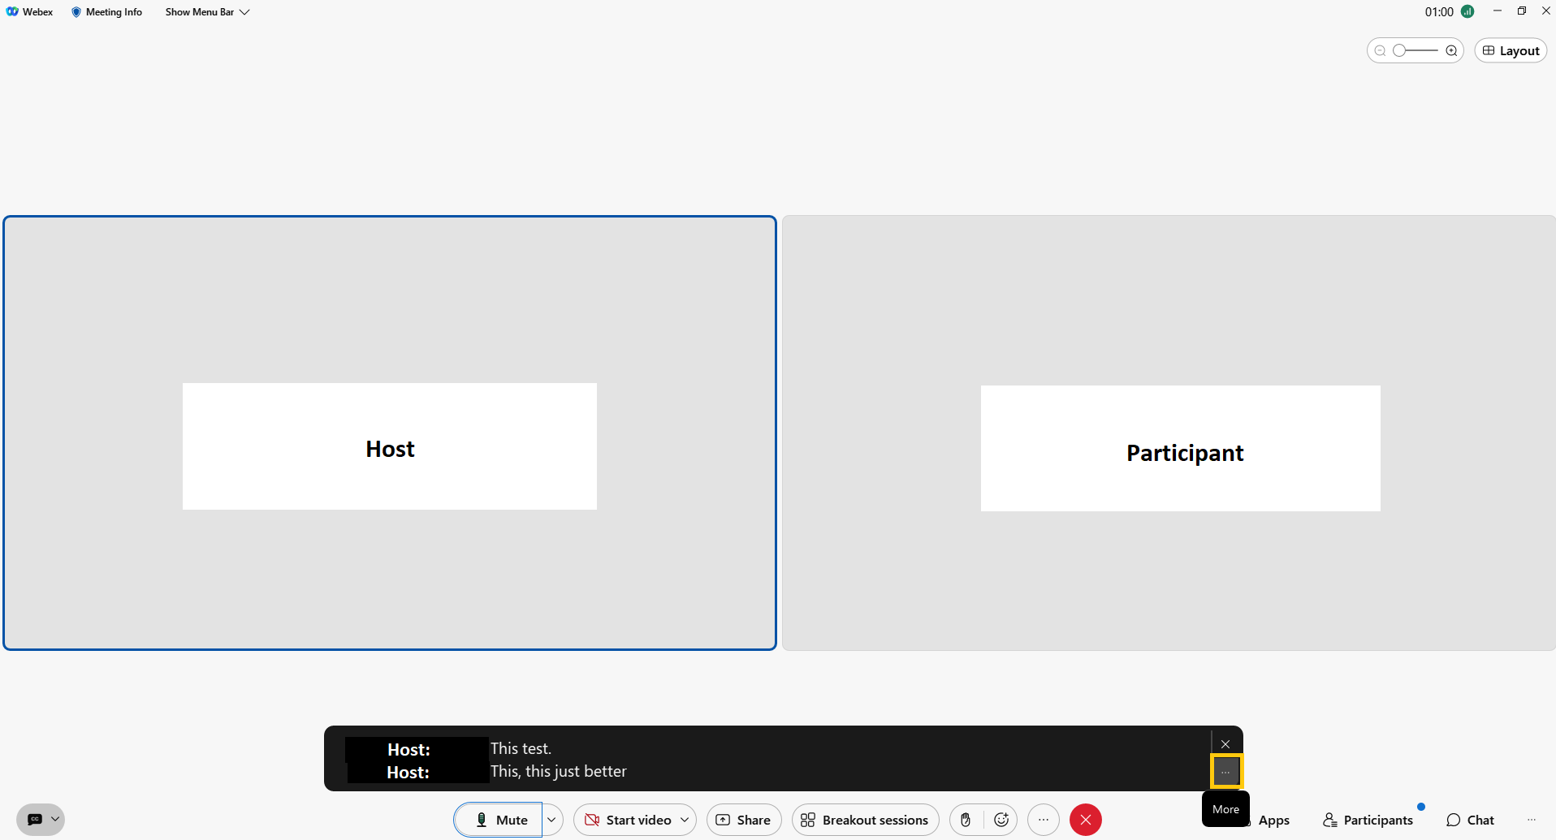
Task: Open the panel options ellipsis beside Chat
Action: coord(1532,820)
